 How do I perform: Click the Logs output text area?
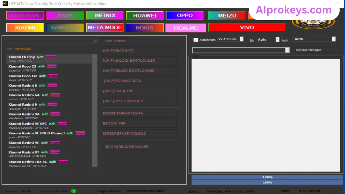tap(265, 115)
